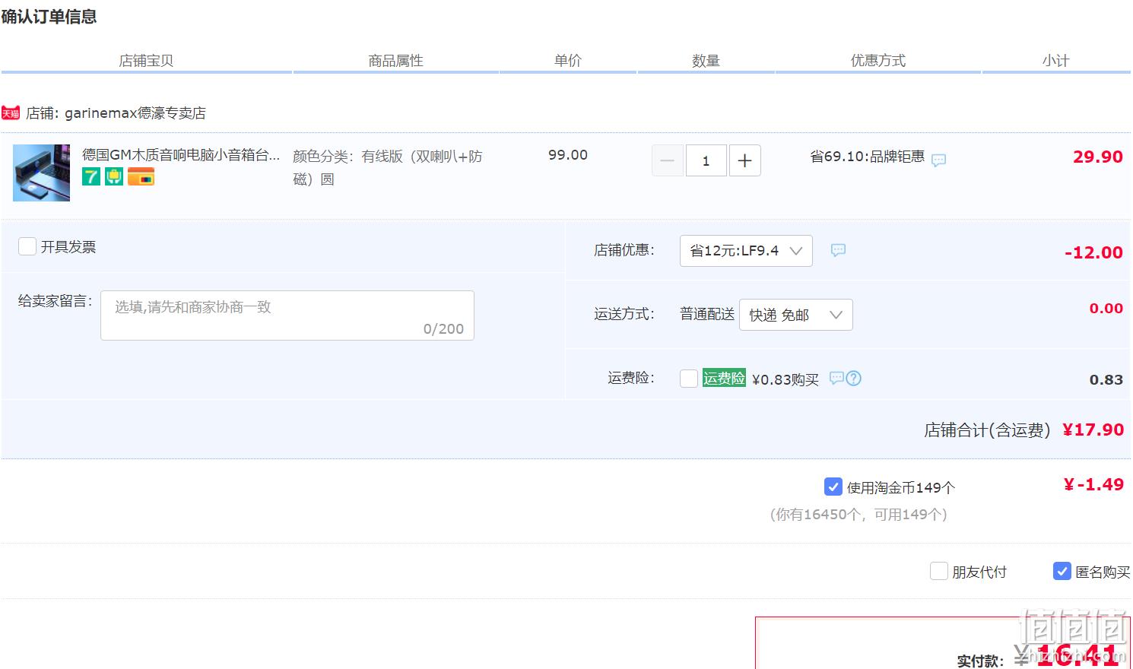Click the 运费险 question mark help icon
1133x669 pixels.
[x=854, y=378]
